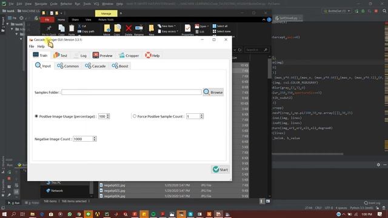Select the Cascade settings sub-tab

[95, 66]
